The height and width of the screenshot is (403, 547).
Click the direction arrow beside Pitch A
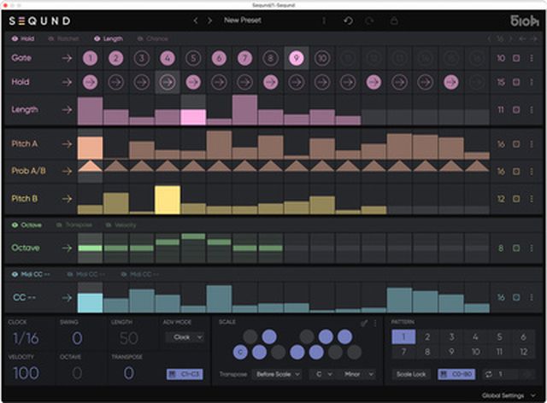(x=66, y=144)
